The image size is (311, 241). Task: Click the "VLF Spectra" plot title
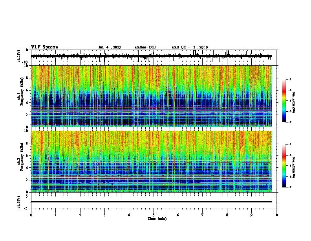(x=44, y=47)
